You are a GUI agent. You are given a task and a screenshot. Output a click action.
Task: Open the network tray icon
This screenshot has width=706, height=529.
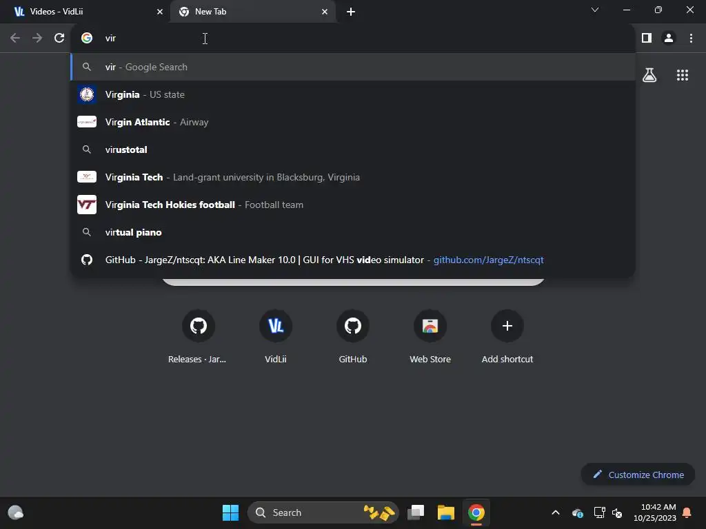tap(599, 512)
